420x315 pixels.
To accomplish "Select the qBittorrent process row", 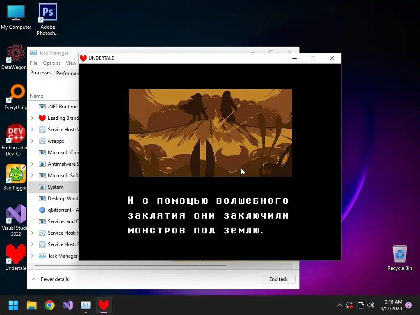I will coord(53,210).
